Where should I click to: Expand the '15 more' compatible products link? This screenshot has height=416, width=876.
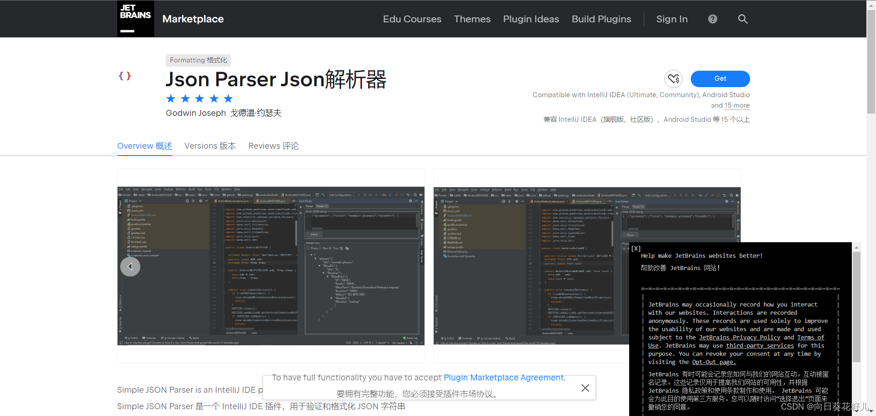737,105
